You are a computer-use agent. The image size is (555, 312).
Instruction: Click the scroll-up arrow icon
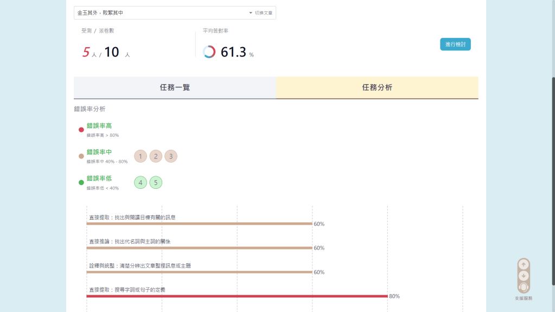[524, 264]
